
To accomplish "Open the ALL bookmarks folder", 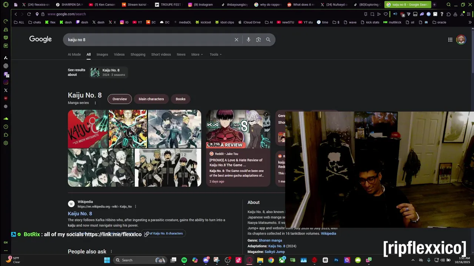I will (19, 22).
